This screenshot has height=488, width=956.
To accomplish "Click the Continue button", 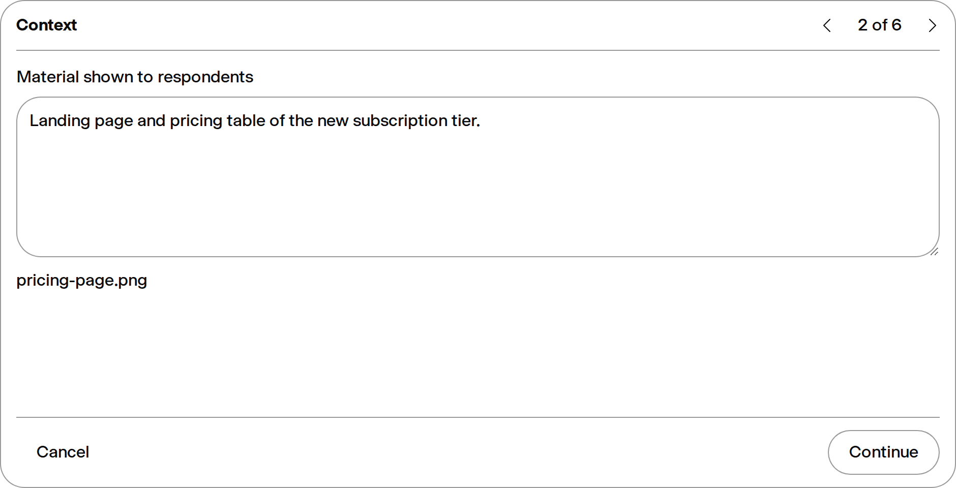I will pos(883,452).
